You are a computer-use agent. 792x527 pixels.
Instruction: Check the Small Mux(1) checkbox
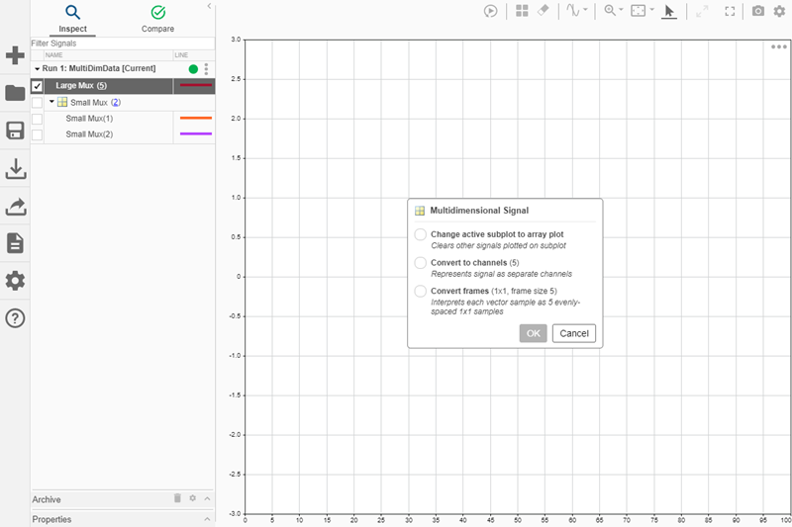pyautogui.click(x=37, y=119)
